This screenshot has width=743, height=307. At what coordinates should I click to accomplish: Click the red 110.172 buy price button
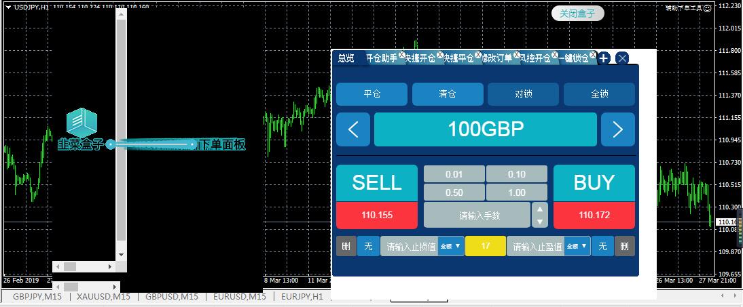594,216
